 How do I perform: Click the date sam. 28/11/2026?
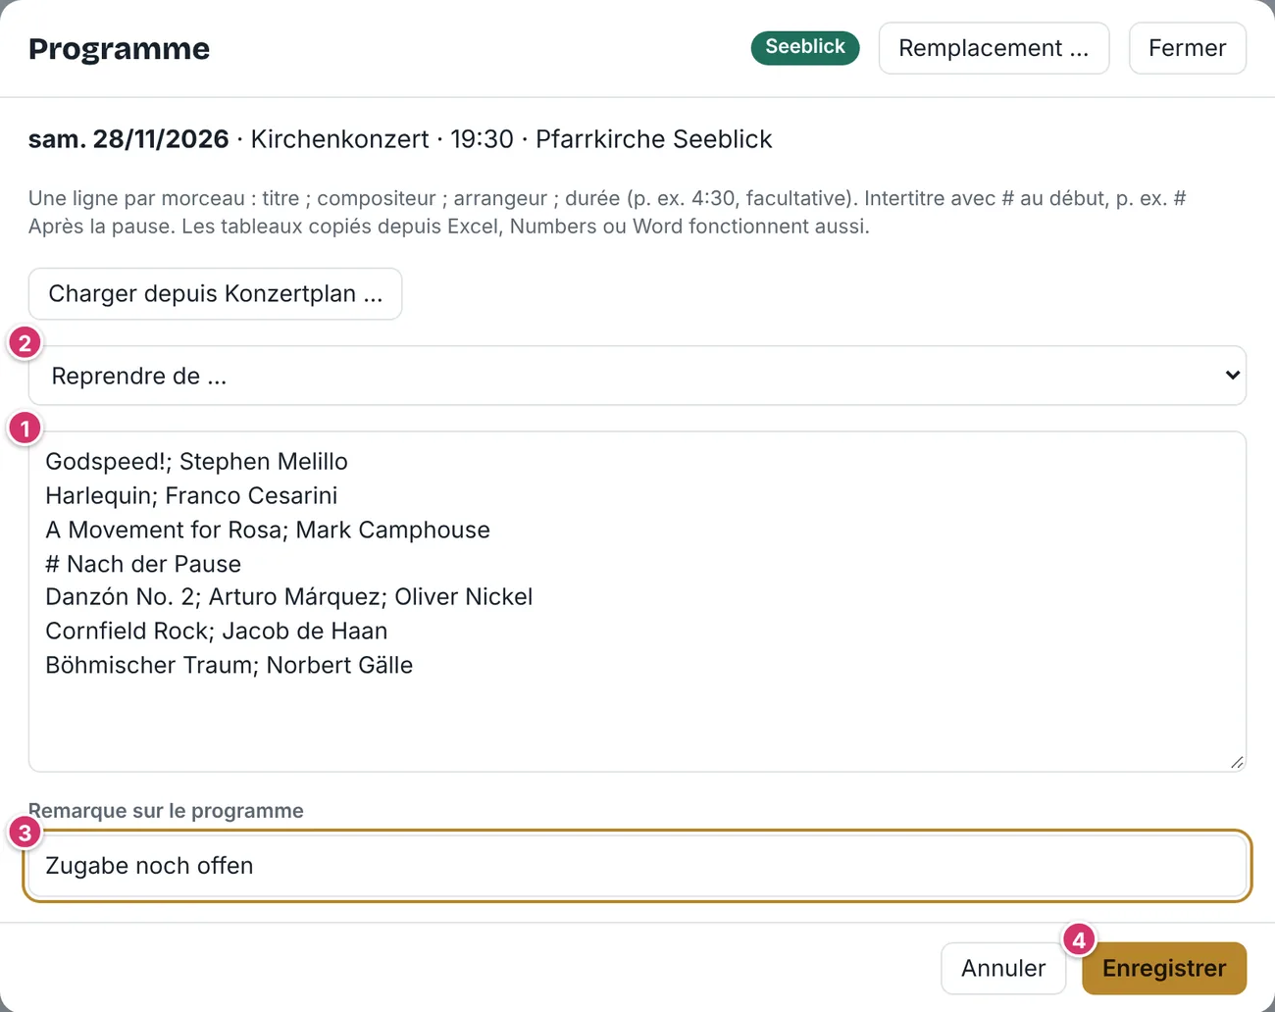(x=128, y=139)
